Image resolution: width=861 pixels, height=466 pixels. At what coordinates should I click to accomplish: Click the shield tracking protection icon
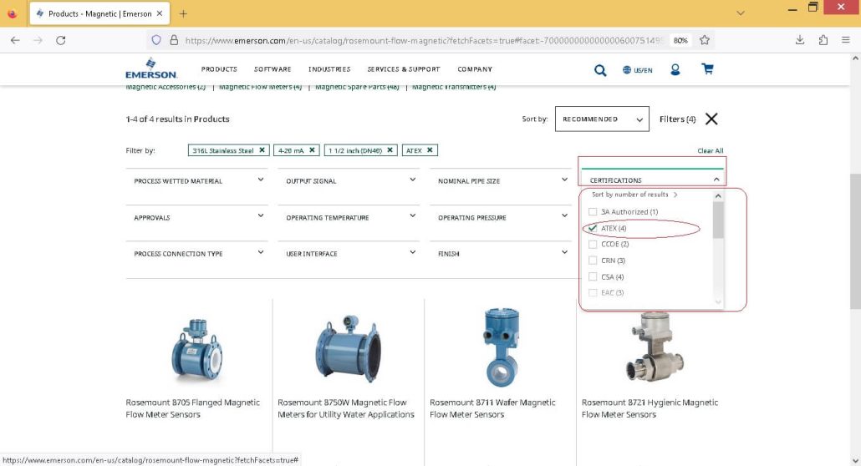tap(156, 40)
